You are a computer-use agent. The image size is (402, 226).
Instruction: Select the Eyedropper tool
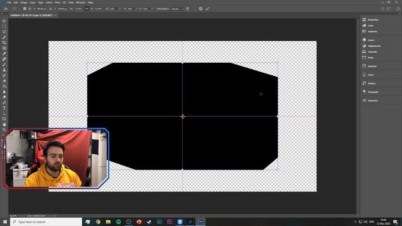pos(4,53)
